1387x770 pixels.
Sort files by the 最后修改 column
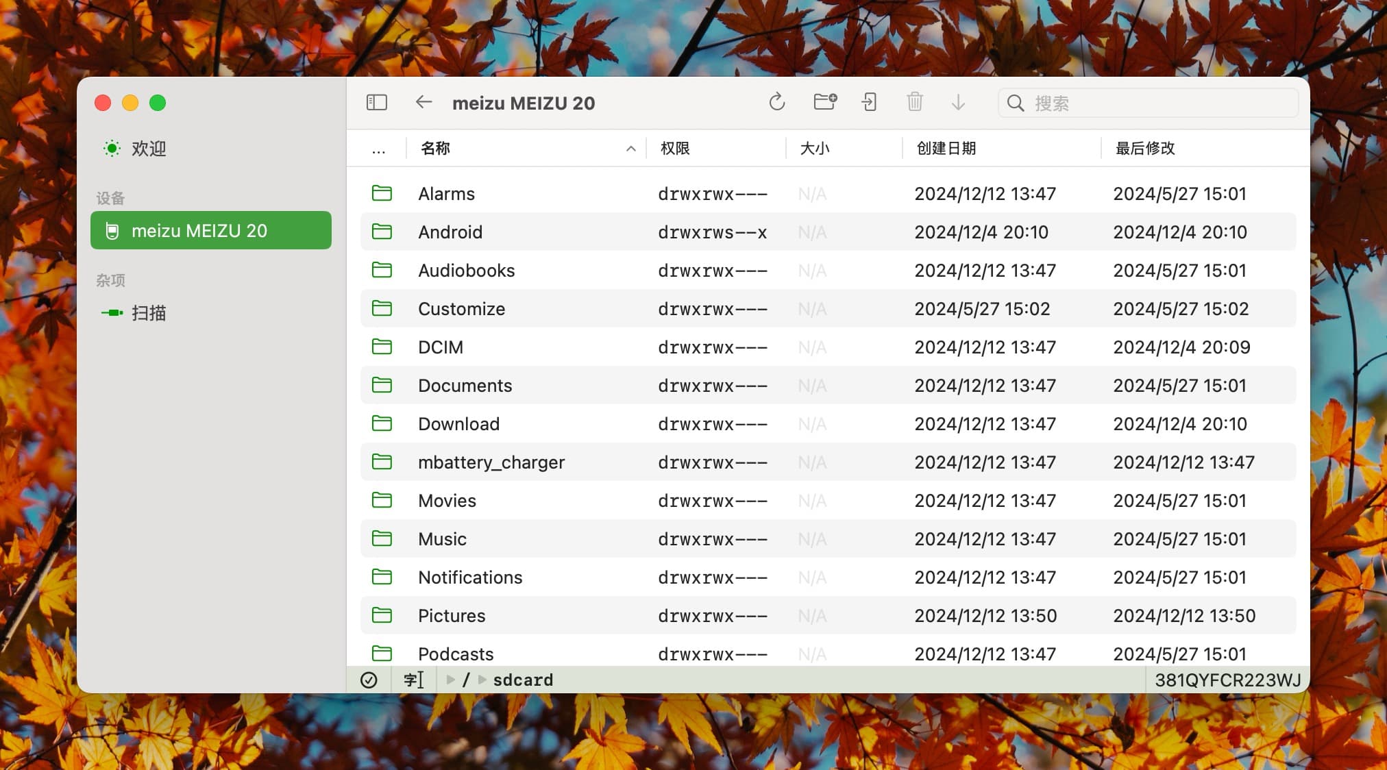pos(1143,148)
